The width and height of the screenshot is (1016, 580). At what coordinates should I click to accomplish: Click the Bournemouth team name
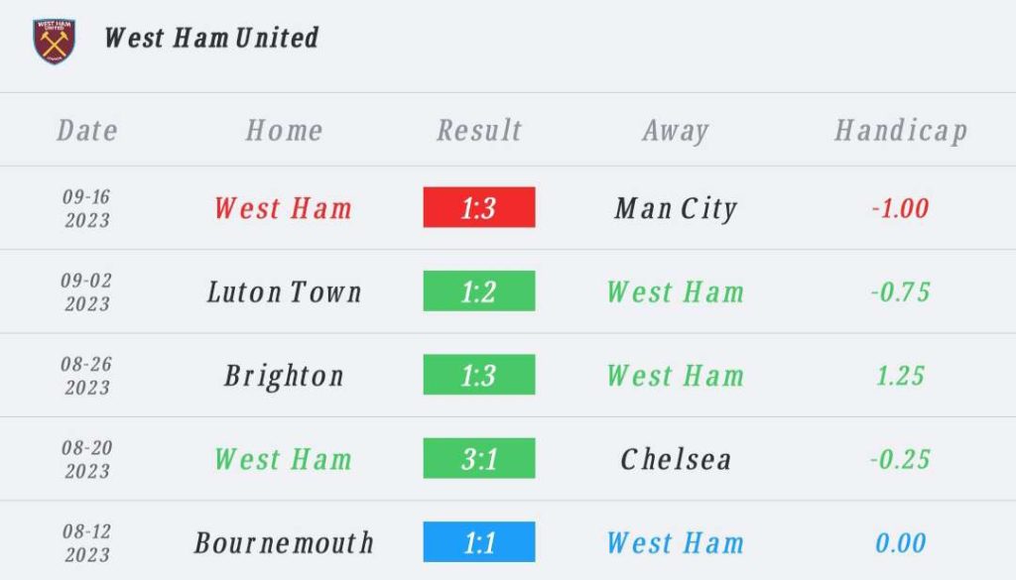tap(284, 542)
